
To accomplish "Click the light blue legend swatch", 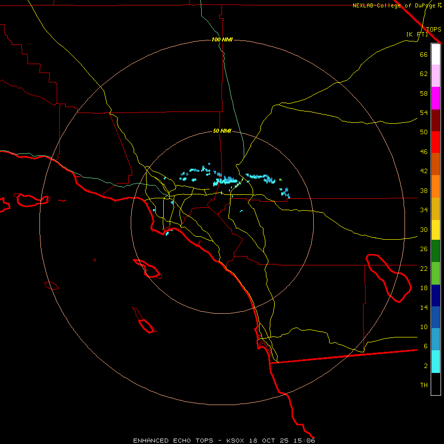I will click(436, 339).
